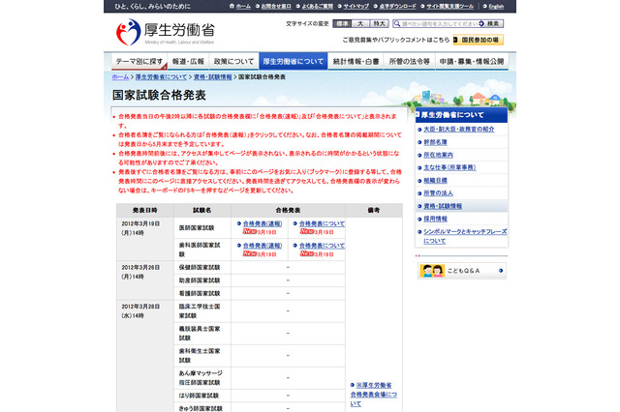The image size is (620, 412).
Task: Go to よくあるご質問 page
Action: [x=317, y=7]
